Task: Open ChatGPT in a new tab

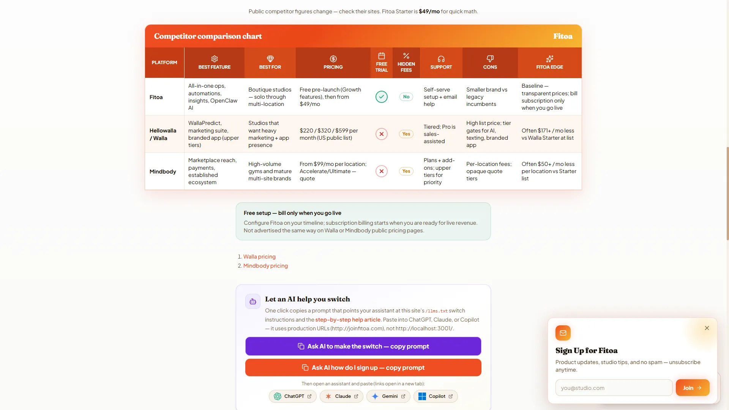Action: [x=293, y=396]
